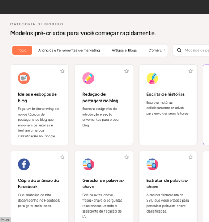Viewport: 209px width, 222px height.
Task: Focus the Modelos de pesquisa search field
Action: click(192, 50)
